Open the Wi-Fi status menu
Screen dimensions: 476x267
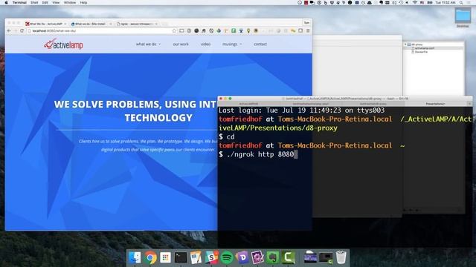point(415,2)
